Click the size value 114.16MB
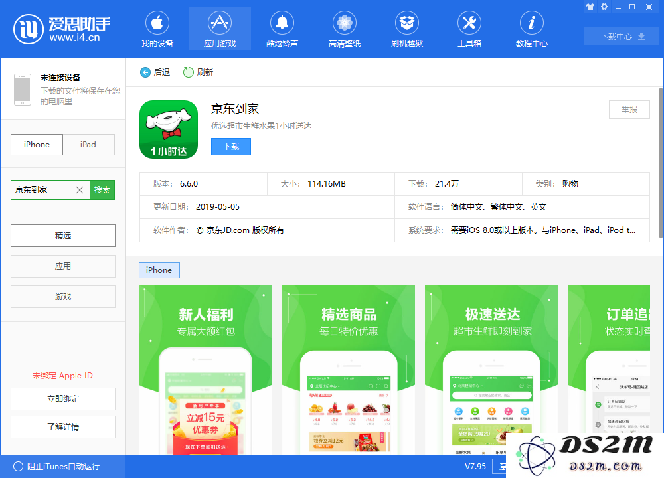The width and height of the screenshot is (664, 478). pyautogui.click(x=327, y=184)
